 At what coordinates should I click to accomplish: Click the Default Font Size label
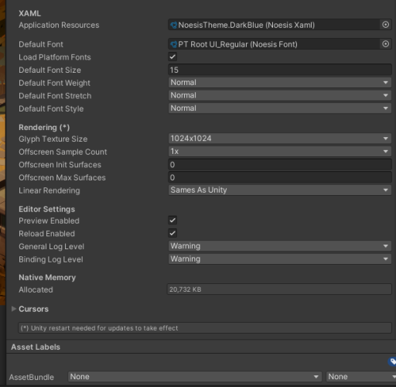pos(49,70)
